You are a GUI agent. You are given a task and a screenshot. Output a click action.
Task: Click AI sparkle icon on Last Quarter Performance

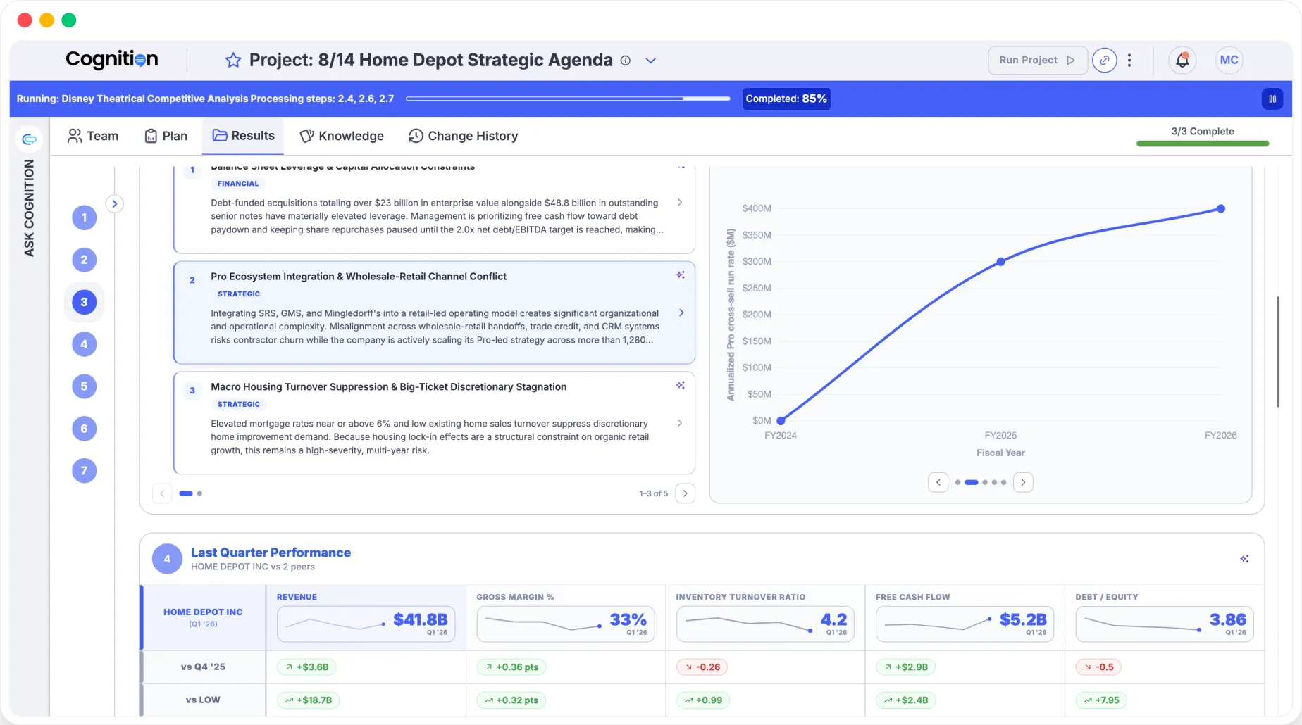(1245, 559)
